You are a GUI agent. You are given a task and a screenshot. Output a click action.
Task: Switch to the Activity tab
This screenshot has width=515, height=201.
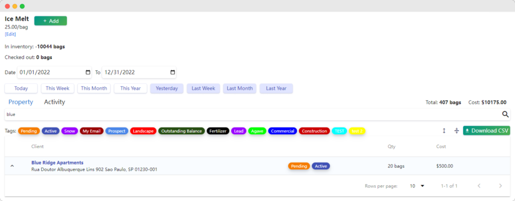(54, 102)
